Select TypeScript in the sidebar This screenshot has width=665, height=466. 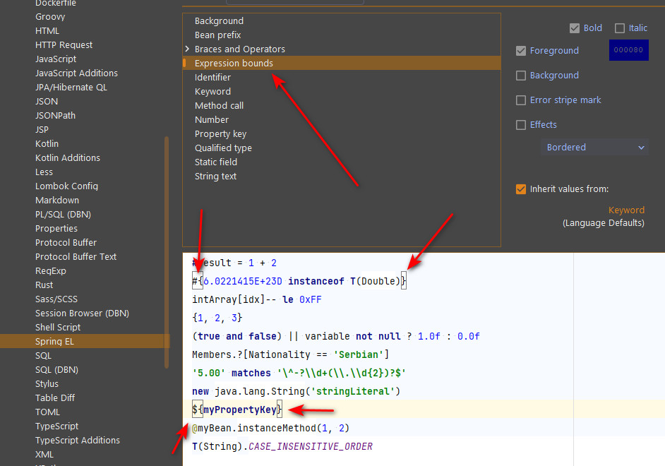click(x=55, y=426)
